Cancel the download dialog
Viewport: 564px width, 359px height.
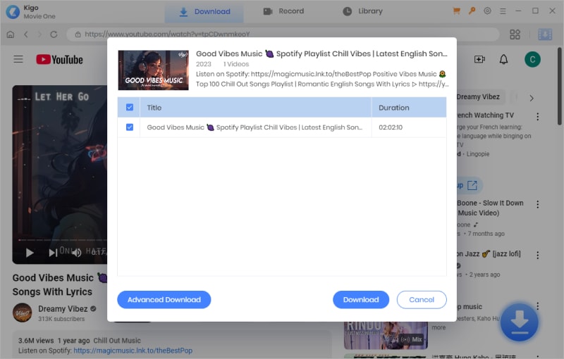(x=422, y=300)
